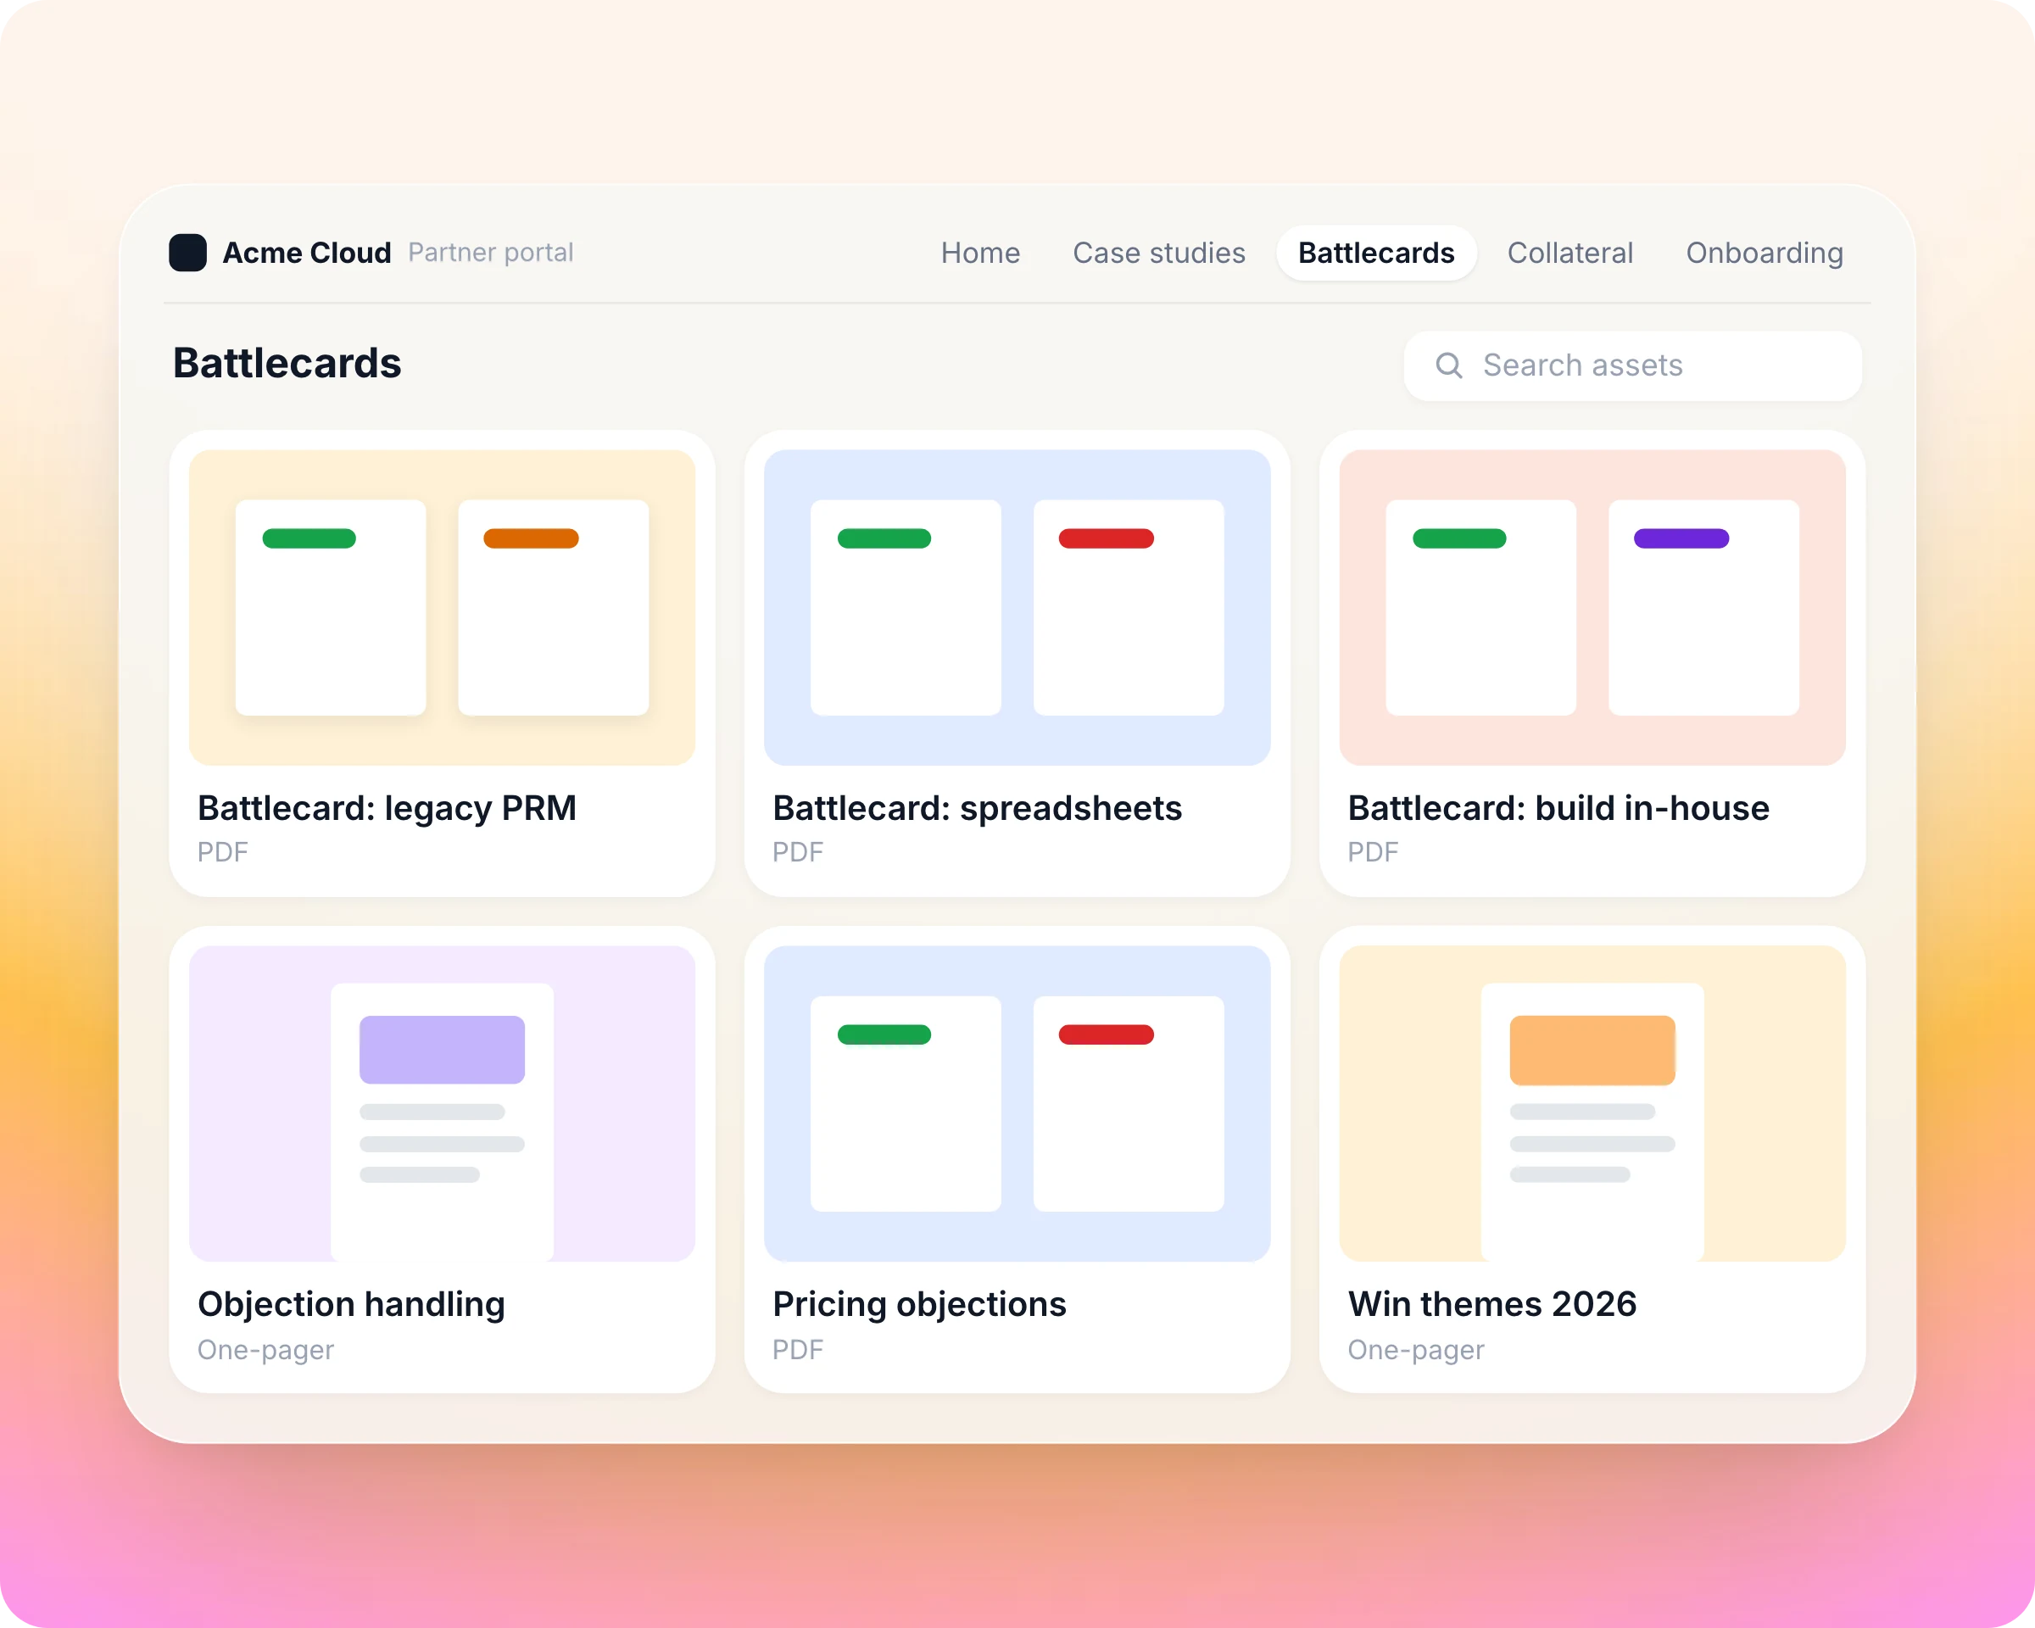The width and height of the screenshot is (2035, 1628).
Task: Open Battlecard: legacy PRM thumbnail
Action: click(442, 607)
